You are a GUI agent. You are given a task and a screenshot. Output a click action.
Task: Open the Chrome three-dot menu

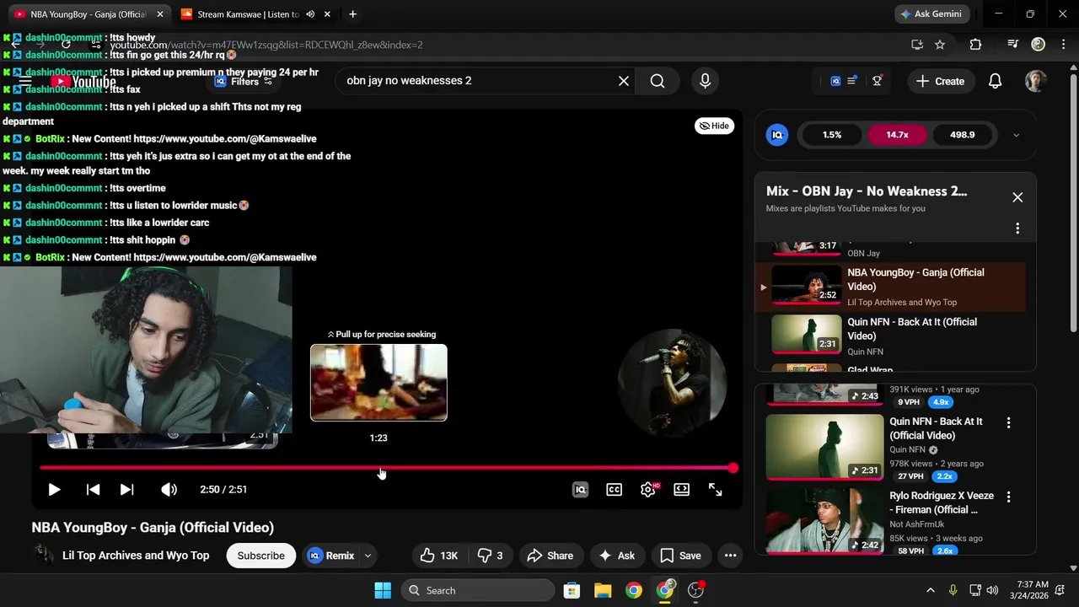[x=1063, y=45]
